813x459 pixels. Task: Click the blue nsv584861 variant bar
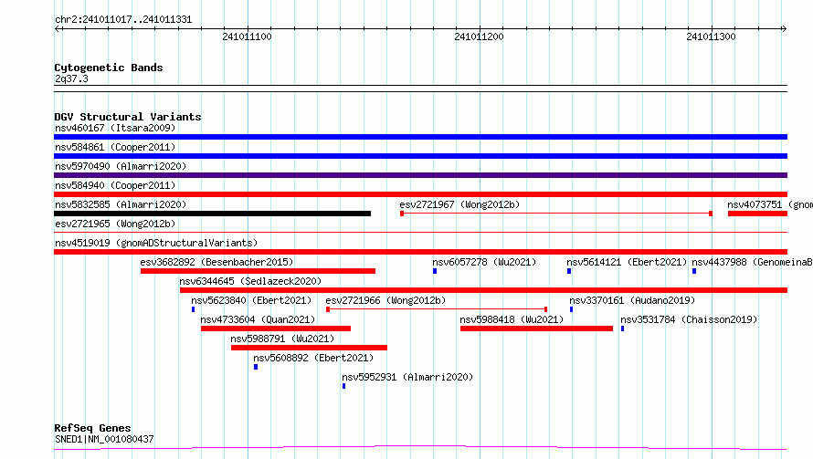pyautogui.click(x=420, y=156)
